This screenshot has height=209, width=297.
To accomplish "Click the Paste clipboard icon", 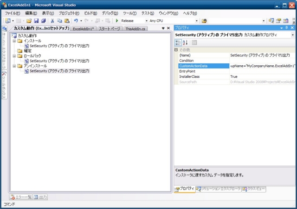I will pos(67,20).
